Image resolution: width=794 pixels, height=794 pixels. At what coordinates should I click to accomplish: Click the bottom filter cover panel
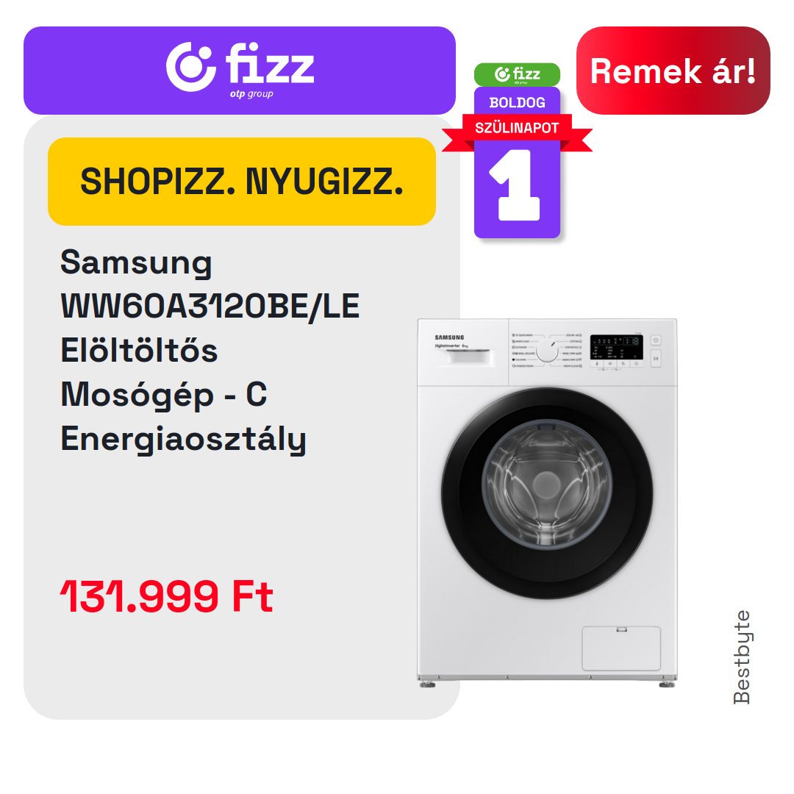(621, 648)
